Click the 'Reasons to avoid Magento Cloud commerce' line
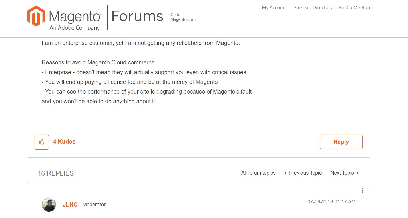The height and width of the screenshot is (218, 408). click(x=99, y=62)
